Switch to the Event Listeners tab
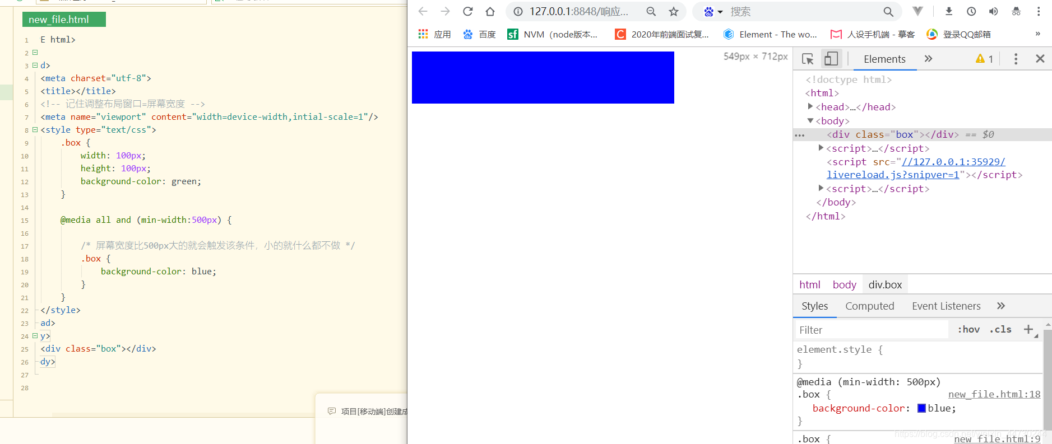Viewport: 1052px width, 444px height. (x=946, y=306)
